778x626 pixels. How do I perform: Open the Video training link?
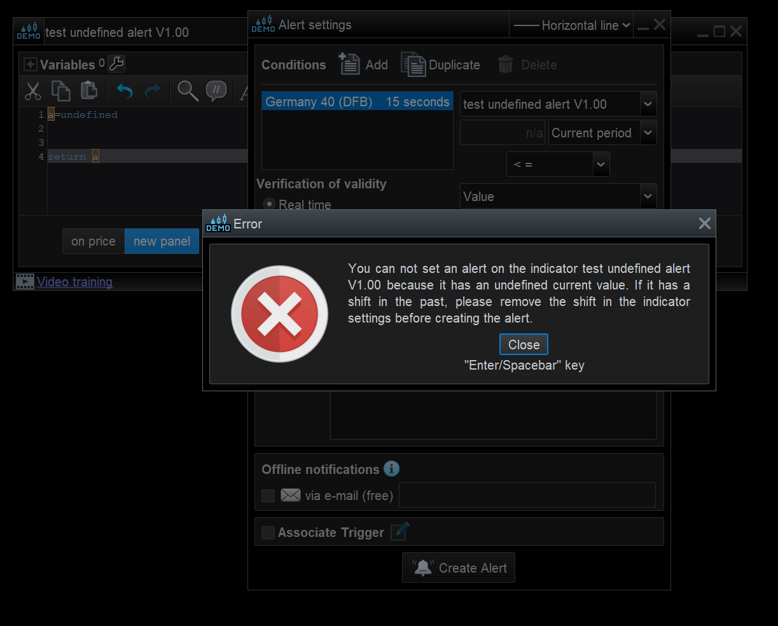(74, 282)
